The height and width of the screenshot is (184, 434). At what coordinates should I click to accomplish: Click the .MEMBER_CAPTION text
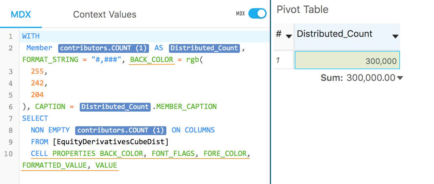[x=184, y=107]
